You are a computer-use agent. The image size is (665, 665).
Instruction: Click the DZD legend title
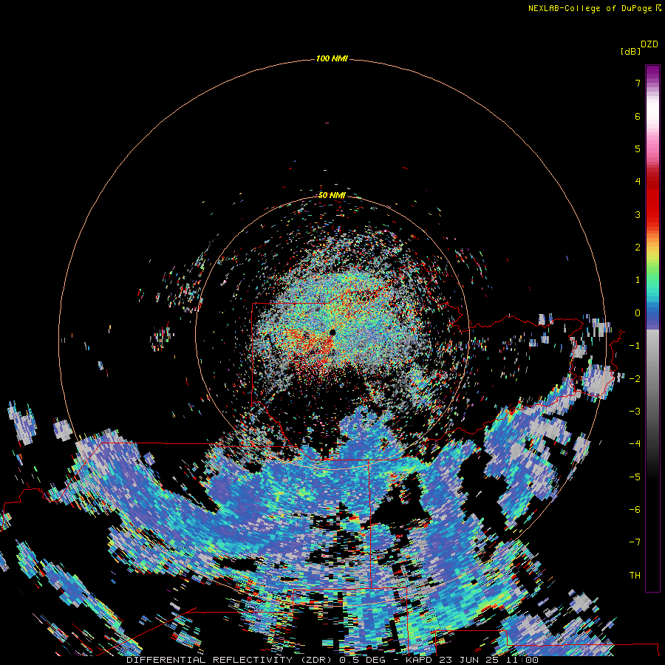tap(649, 44)
